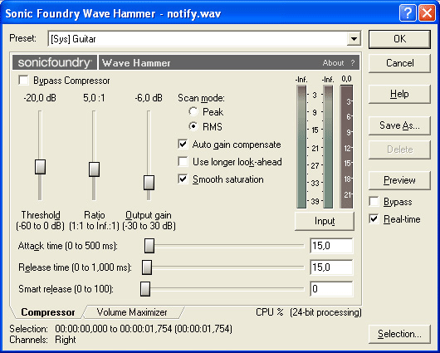
Task: Click the small ? next to About
Action: click(353, 63)
